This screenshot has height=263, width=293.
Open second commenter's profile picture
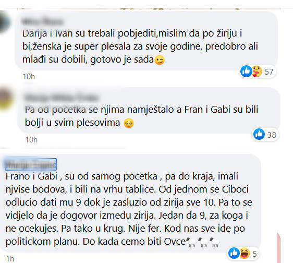pyautogui.click(x=6, y=98)
